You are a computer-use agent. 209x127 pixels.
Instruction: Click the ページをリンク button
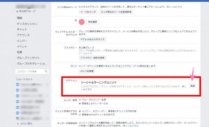(88, 12)
